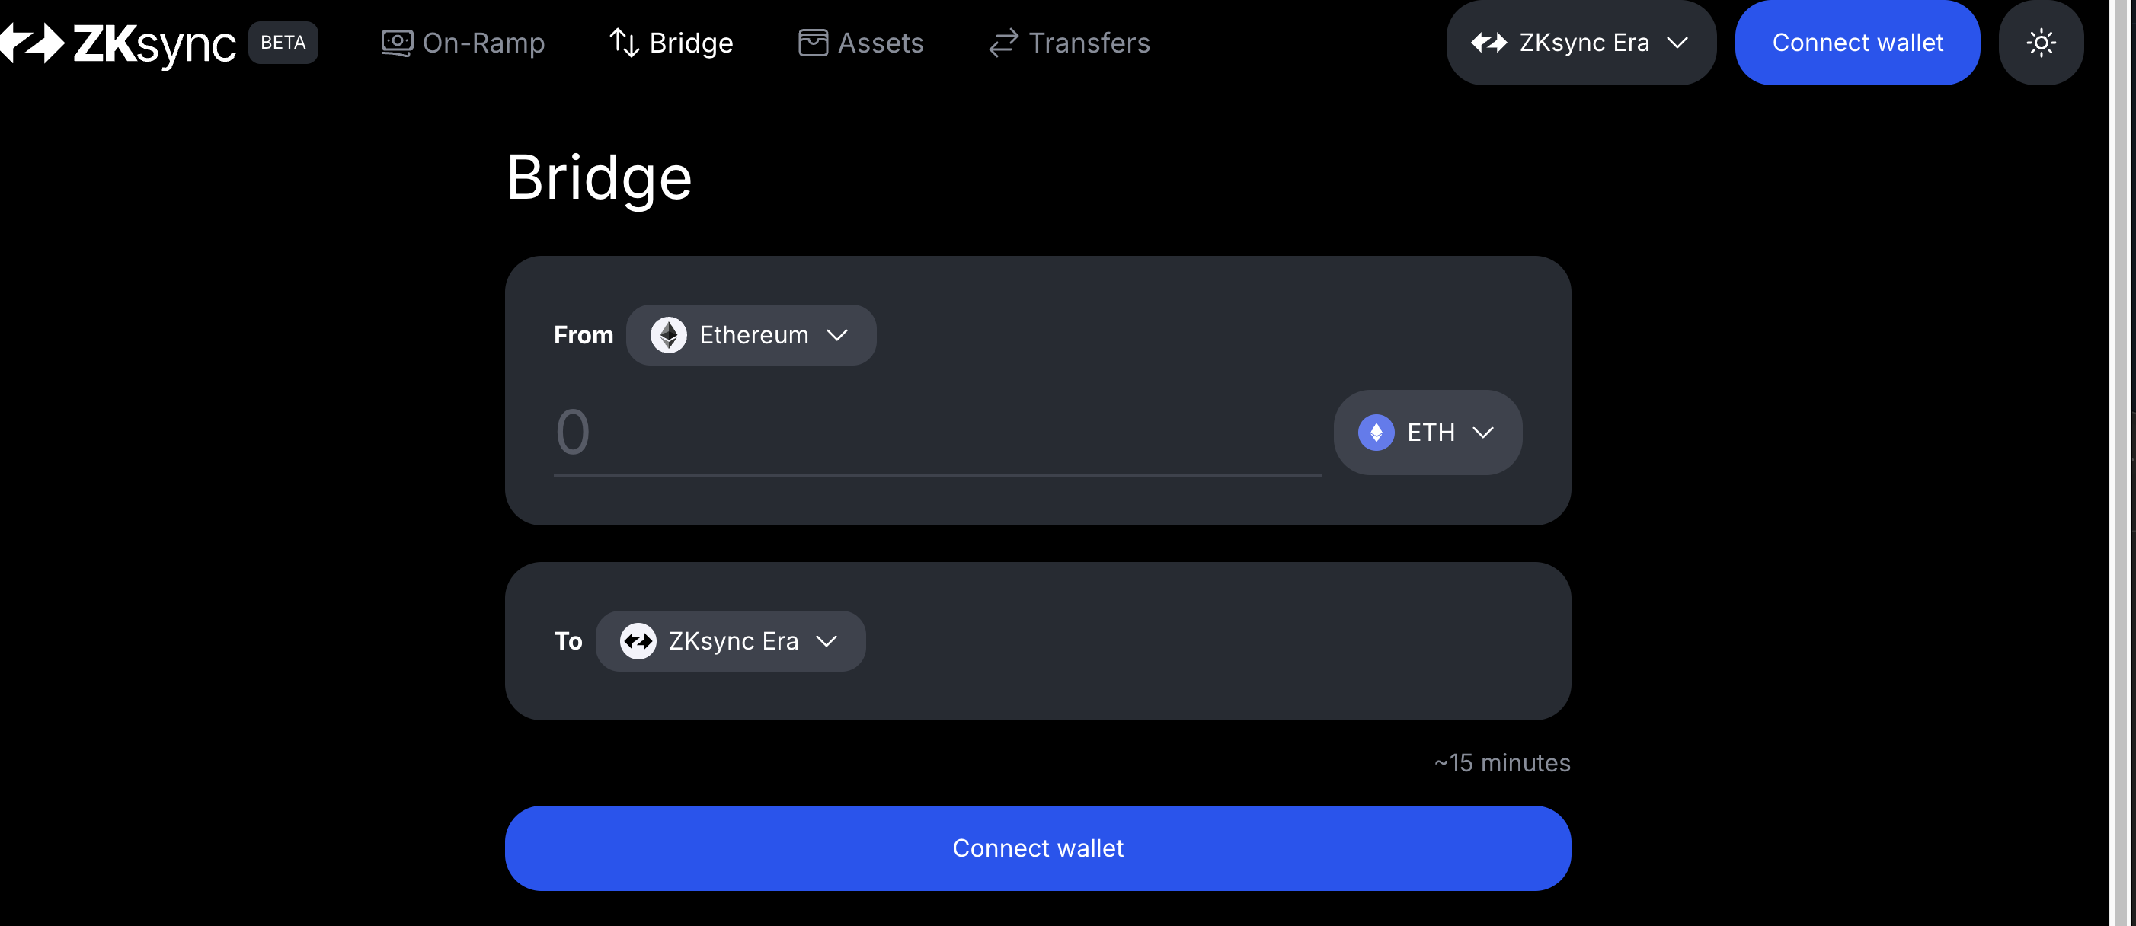The width and height of the screenshot is (2136, 926).
Task: Toggle light theme with sun icon
Action: (x=2040, y=43)
